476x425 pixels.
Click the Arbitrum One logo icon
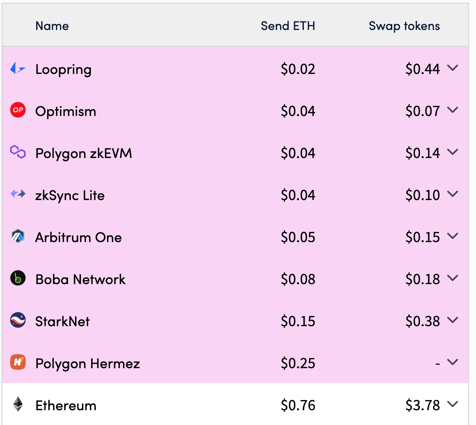click(18, 236)
